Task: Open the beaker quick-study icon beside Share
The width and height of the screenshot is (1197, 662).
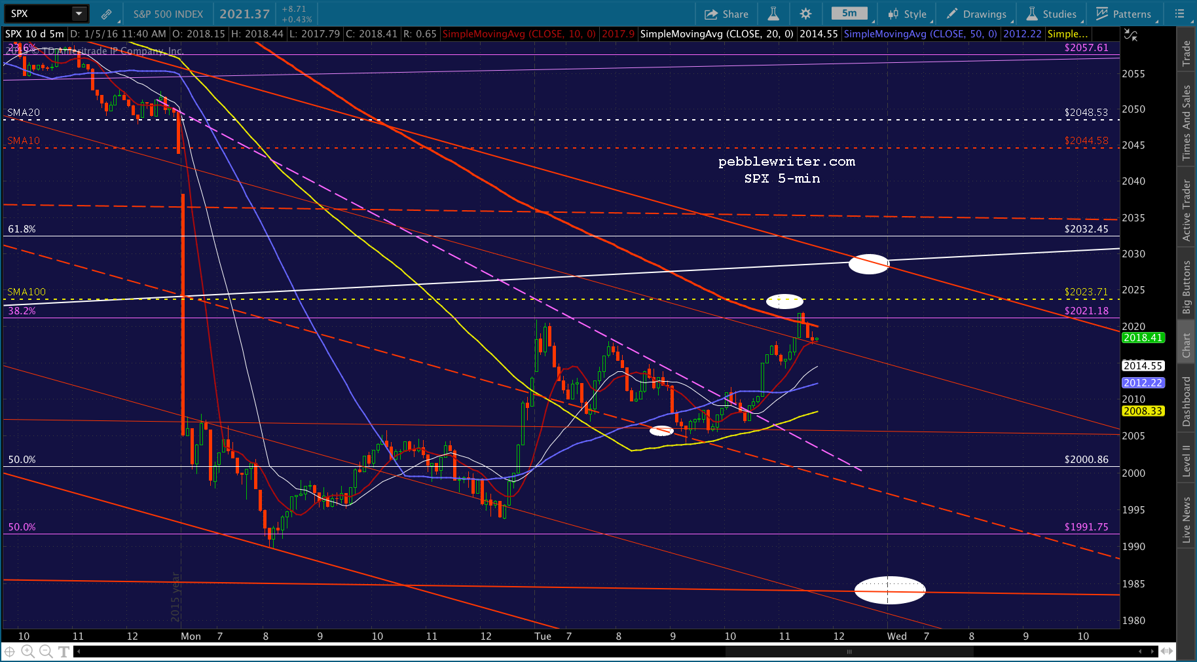Action: [x=773, y=14]
